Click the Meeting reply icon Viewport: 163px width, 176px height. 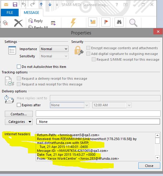click(53, 23)
